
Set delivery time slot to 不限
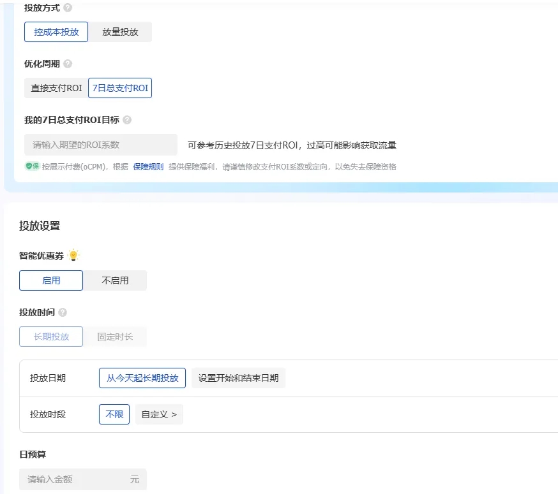(x=114, y=414)
